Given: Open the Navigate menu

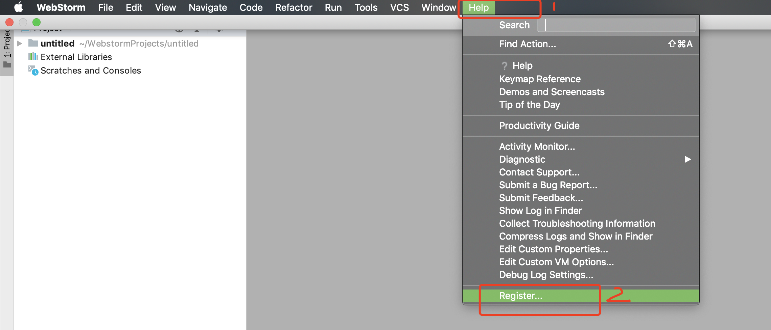Looking at the screenshot, I should click(208, 7).
